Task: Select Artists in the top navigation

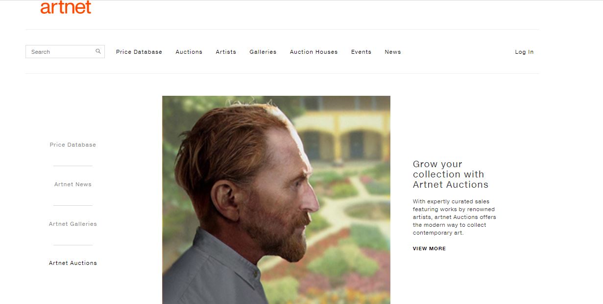Action: pyautogui.click(x=225, y=52)
